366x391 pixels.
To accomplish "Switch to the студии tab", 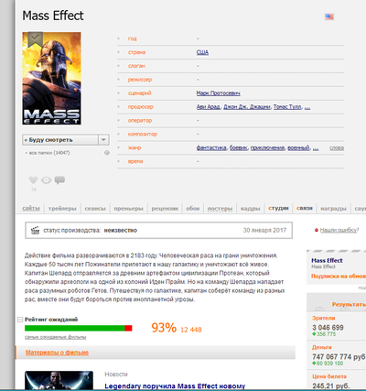I will [278, 208].
